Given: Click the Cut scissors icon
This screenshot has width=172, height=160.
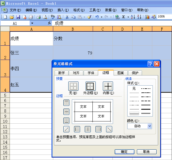Looking at the screenshot, I should (67, 17).
